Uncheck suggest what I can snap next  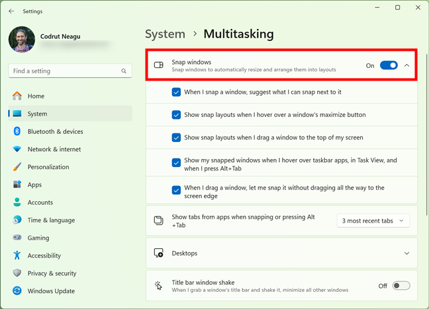click(176, 92)
